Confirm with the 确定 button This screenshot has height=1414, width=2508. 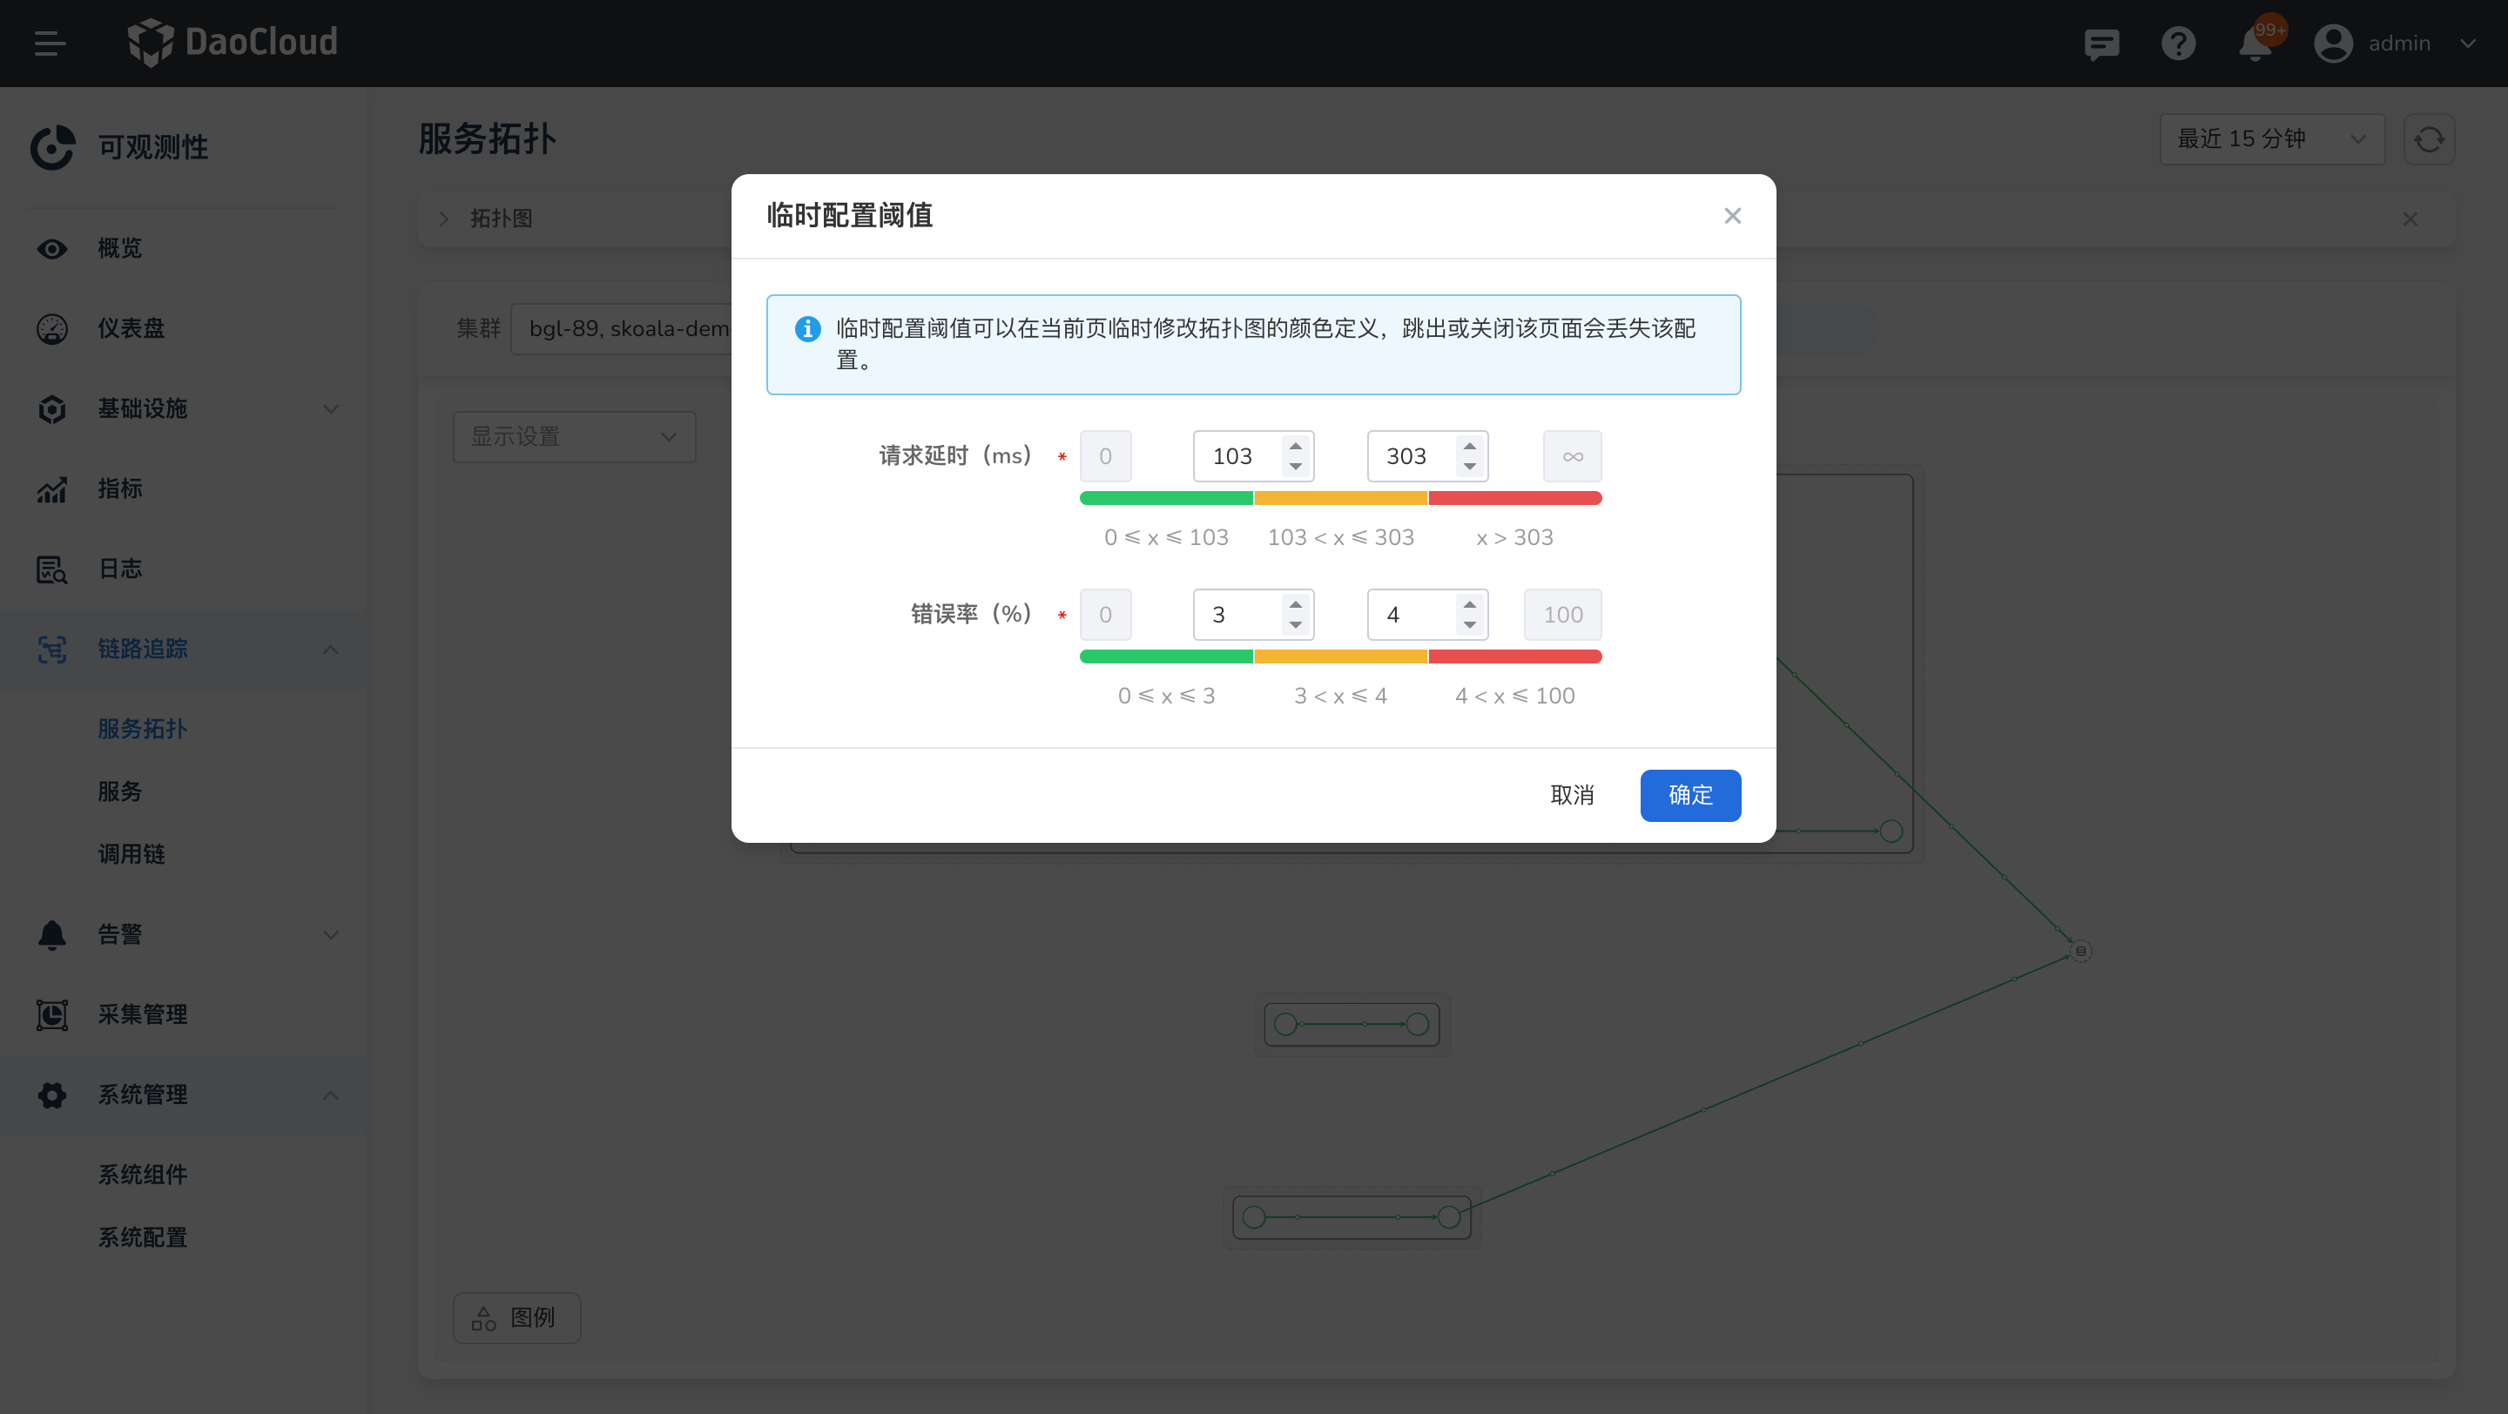tap(1689, 795)
